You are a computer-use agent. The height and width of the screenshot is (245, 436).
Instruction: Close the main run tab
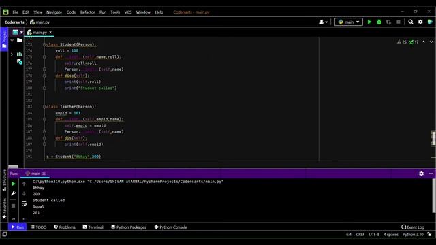44,174
